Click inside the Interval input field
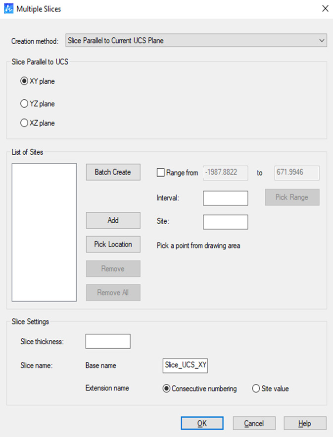 (x=225, y=198)
